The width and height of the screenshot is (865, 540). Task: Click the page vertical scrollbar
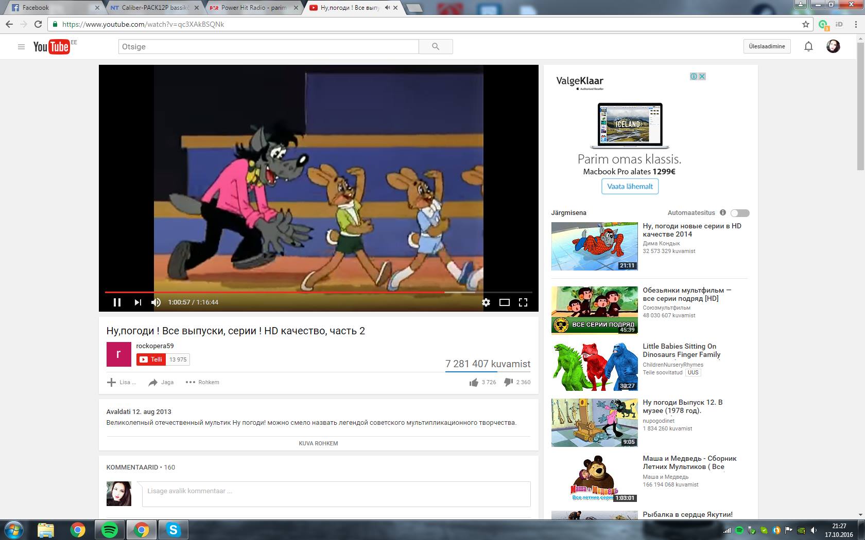pos(860,106)
